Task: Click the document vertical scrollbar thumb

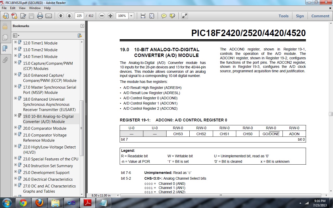Action: tap(331, 114)
